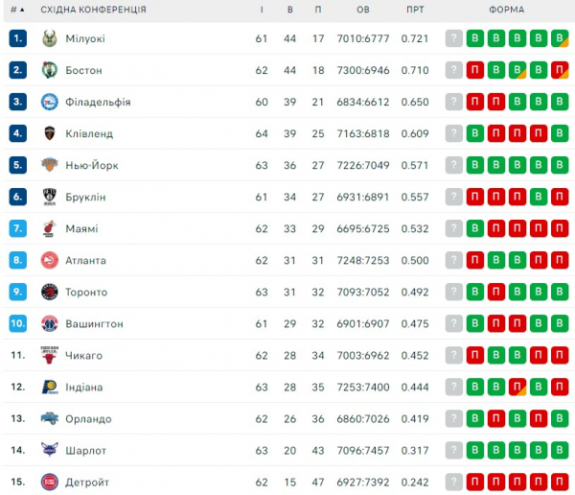The height and width of the screenshot is (495, 575).
Task: Click the ФОРМА column header
Action: click(x=506, y=10)
